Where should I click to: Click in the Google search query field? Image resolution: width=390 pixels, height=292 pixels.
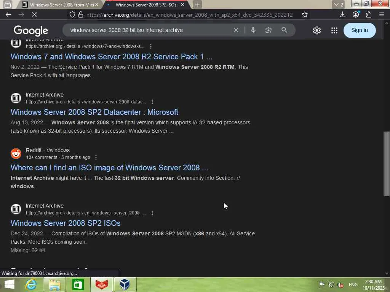point(149,30)
